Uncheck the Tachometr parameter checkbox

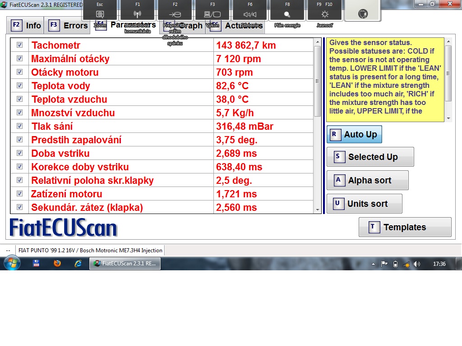[x=19, y=45]
